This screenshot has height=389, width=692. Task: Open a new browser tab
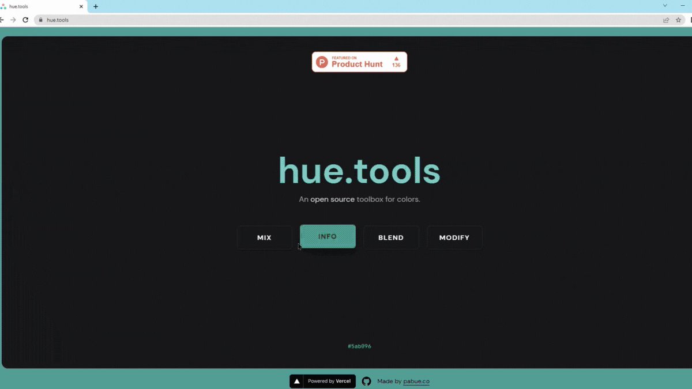tap(96, 6)
